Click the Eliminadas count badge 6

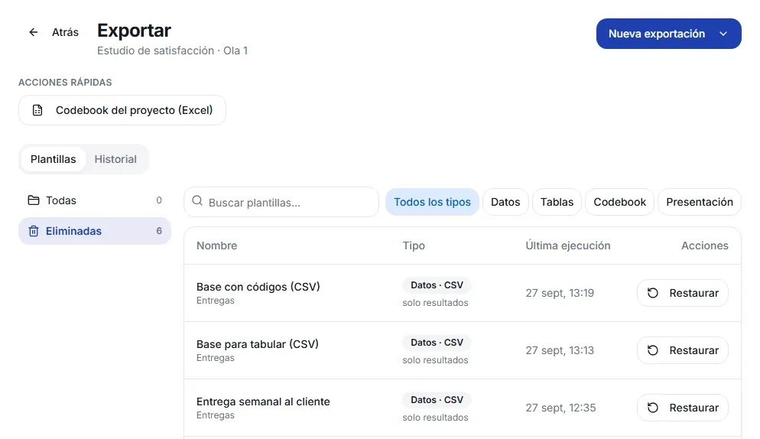pos(159,231)
